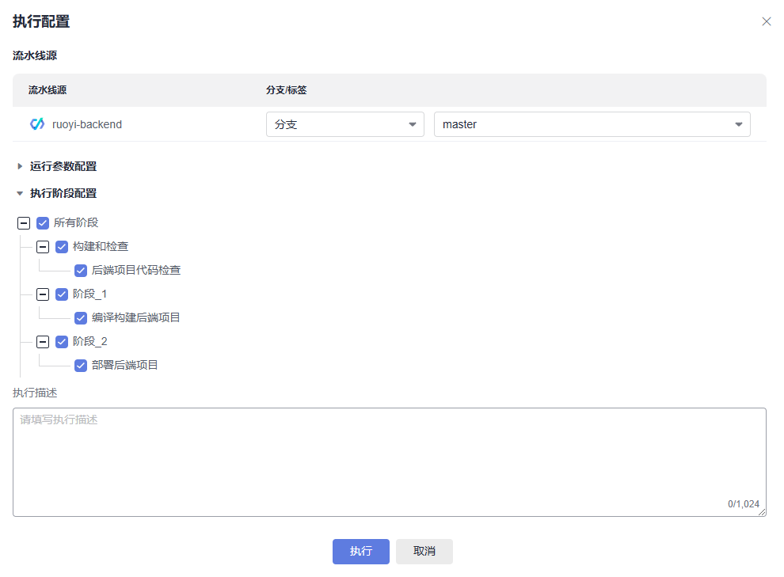
Task: Uncheck the 编译构建后端项目 checkbox
Action: tap(81, 318)
